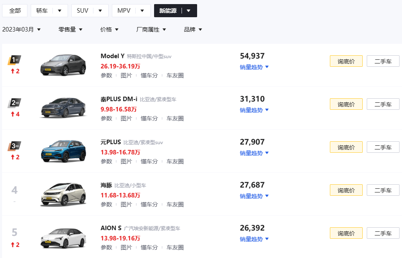402x258 pixels.
Task: Click 询底价 button for 海豚
Action: pyautogui.click(x=346, y=190)
